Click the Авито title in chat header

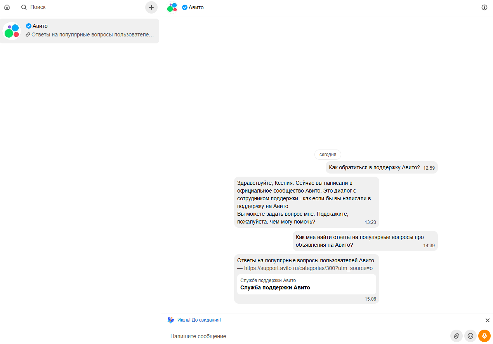[x=196, y=7]
